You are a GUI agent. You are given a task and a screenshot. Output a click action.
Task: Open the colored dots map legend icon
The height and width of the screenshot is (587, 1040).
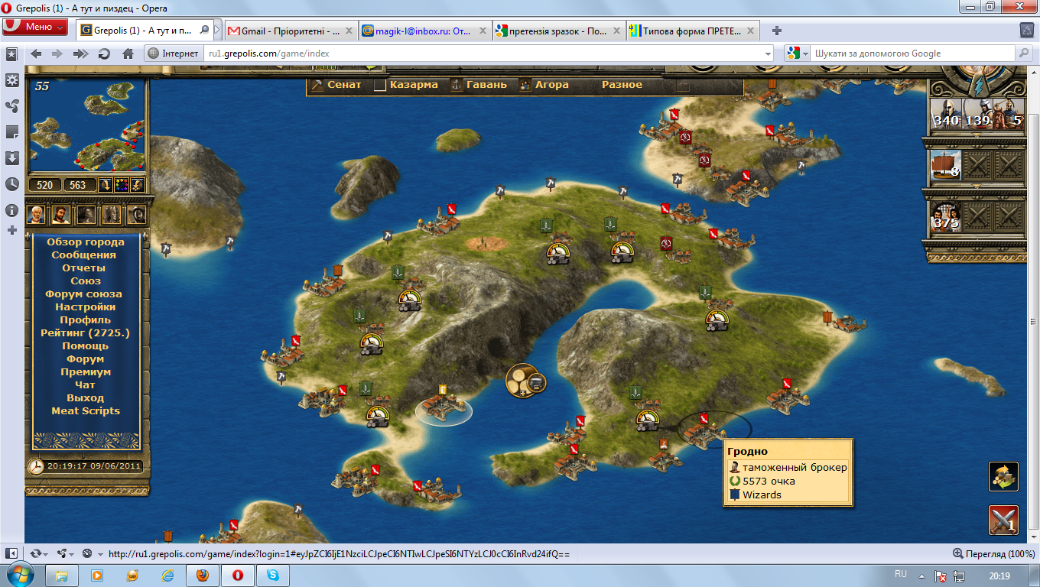pos(122,185)
